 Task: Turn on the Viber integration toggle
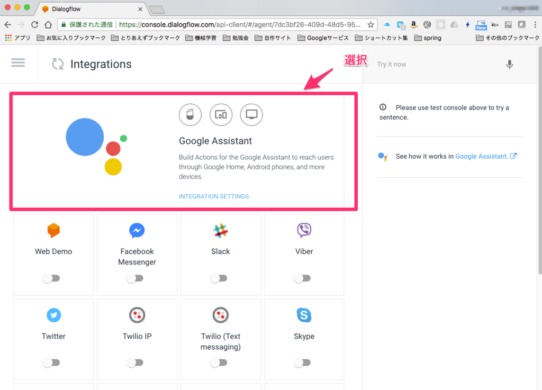(302, 278)
